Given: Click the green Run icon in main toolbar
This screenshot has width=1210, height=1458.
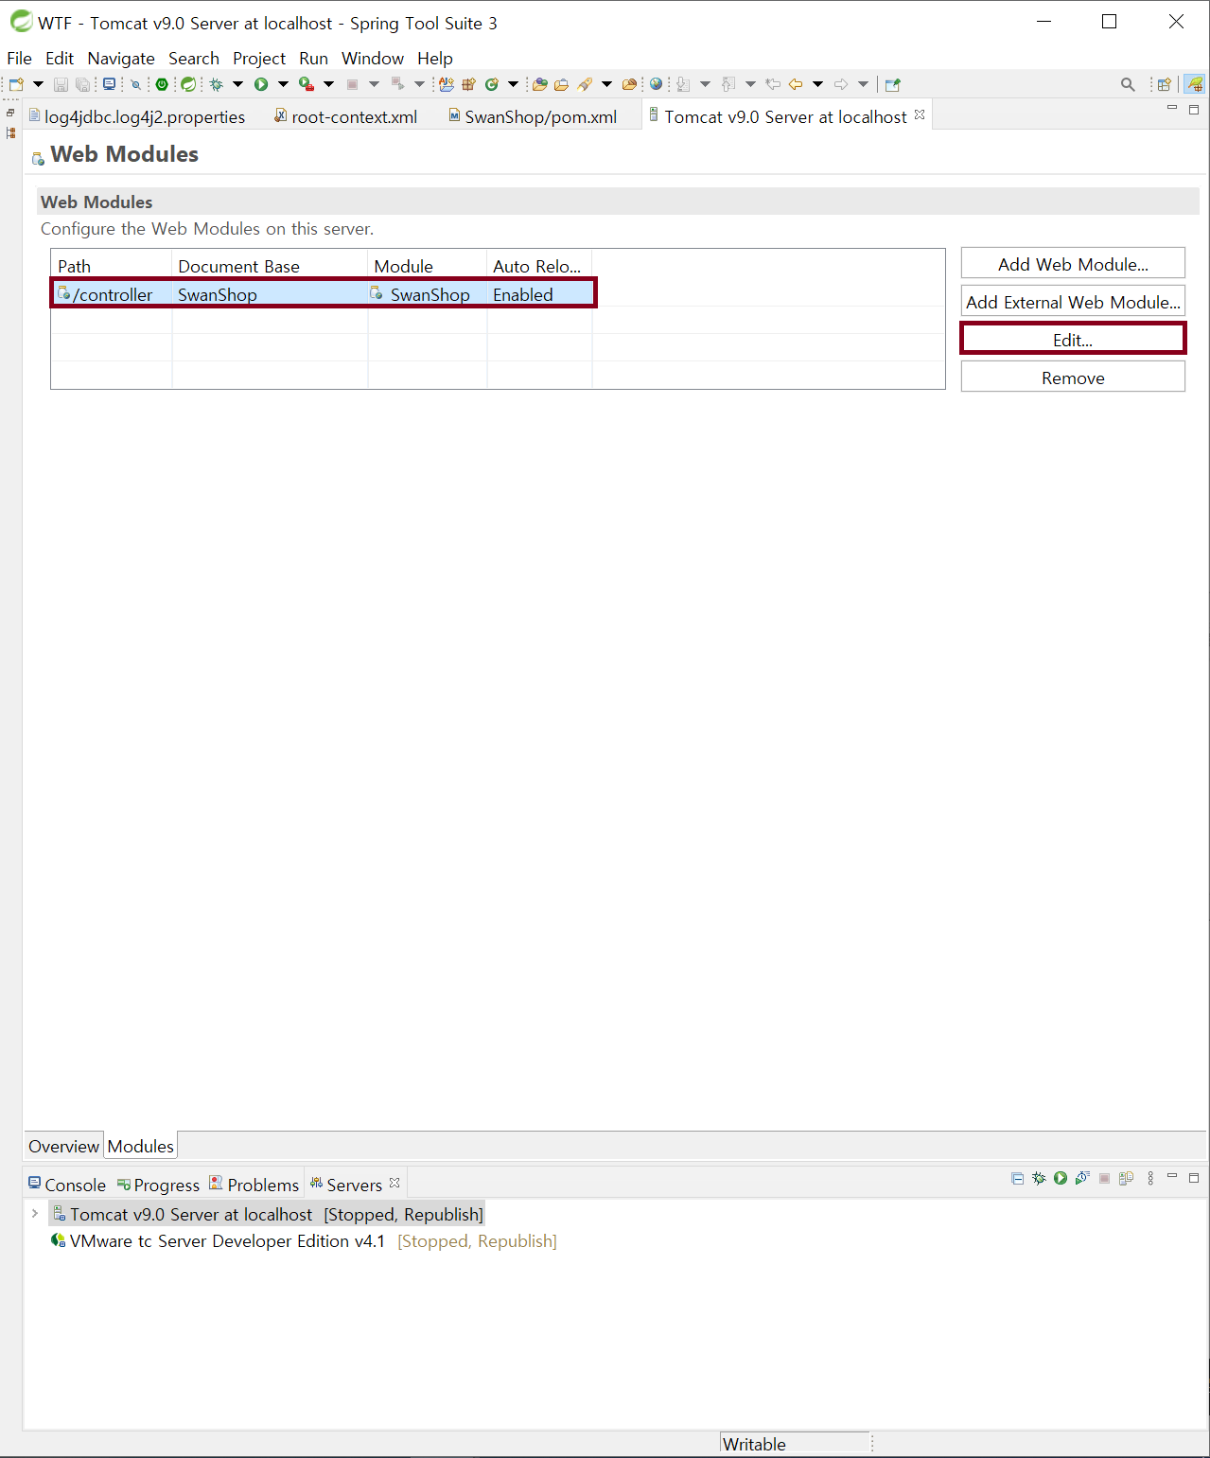Looking at the screenshot, I should (261, 84).
